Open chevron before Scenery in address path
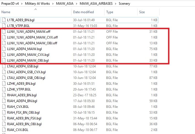Image resolution: width=195 pixels, height=134 pixels. 117,4
